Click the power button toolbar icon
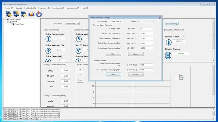Screen dimensions: 218x122 (39, 14)
